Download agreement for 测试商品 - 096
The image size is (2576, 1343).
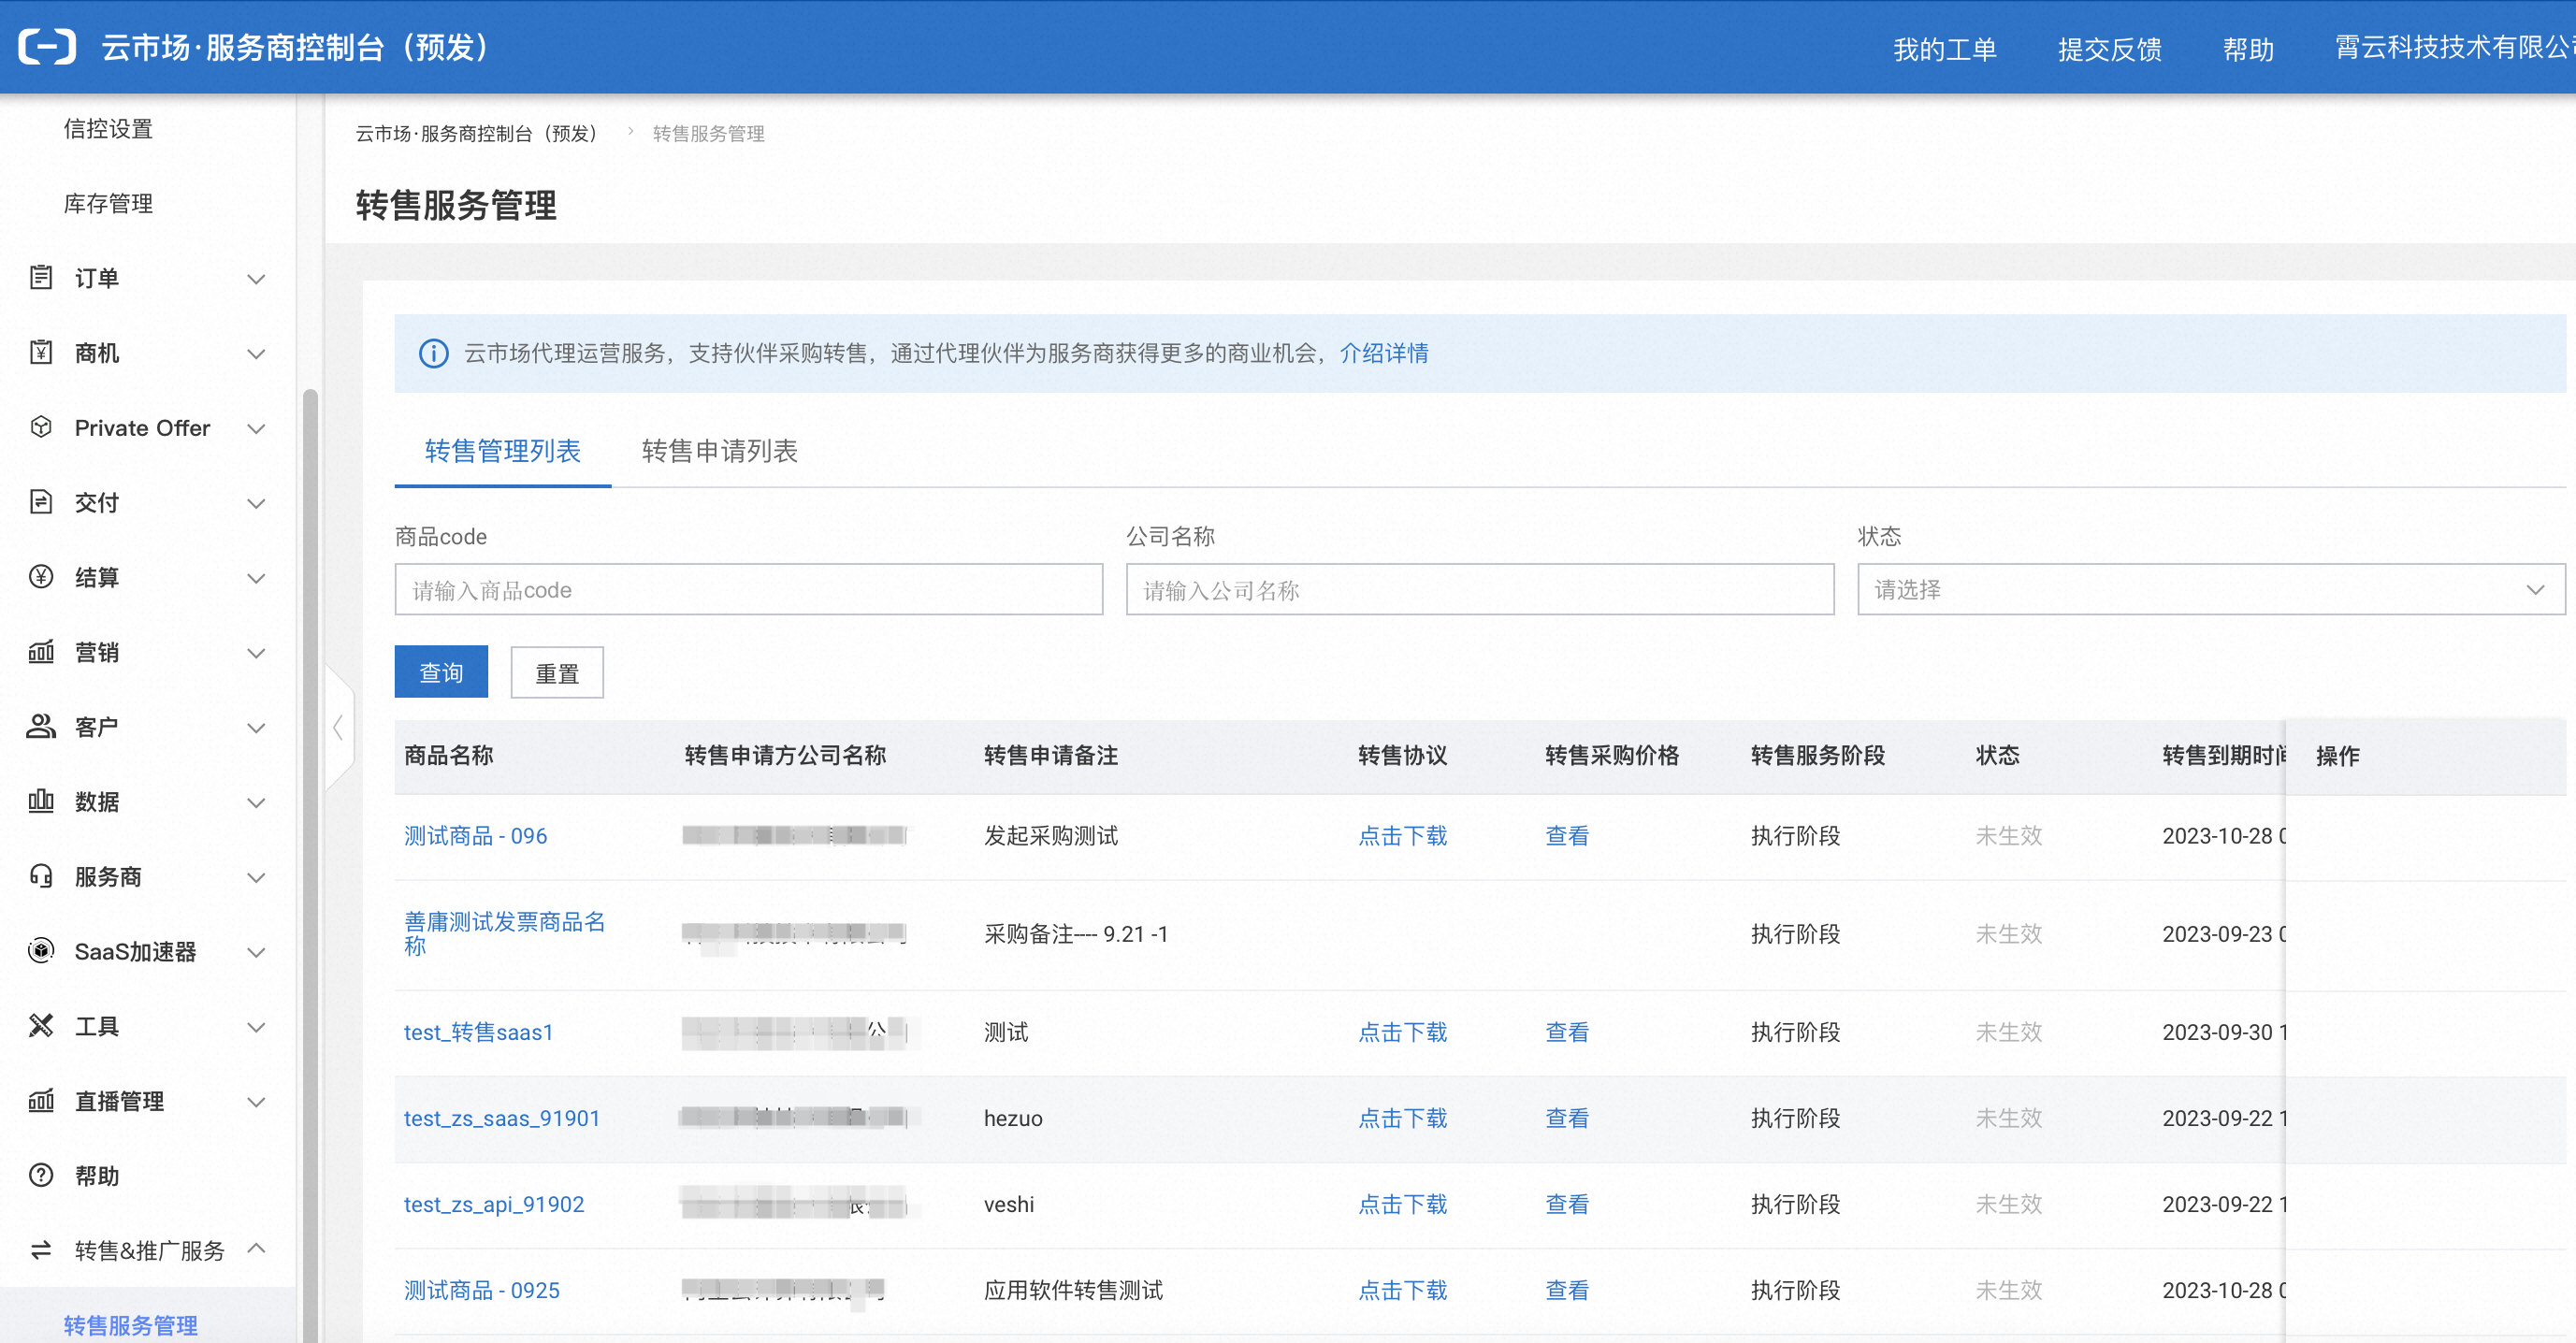tap(1402, 836)
